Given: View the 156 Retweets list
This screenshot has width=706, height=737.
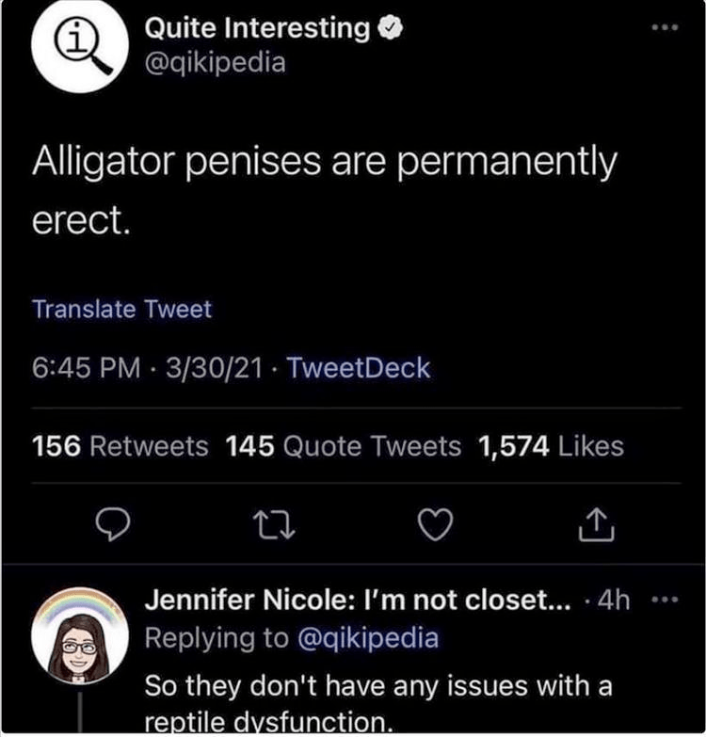Looking at the screenshot, I should [x=120, y=445].
